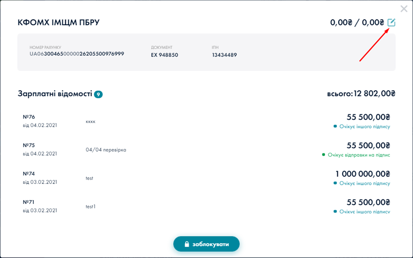Click the edit limit pencil icon
This screenshot has width=413, height=258.
point(391,22)
